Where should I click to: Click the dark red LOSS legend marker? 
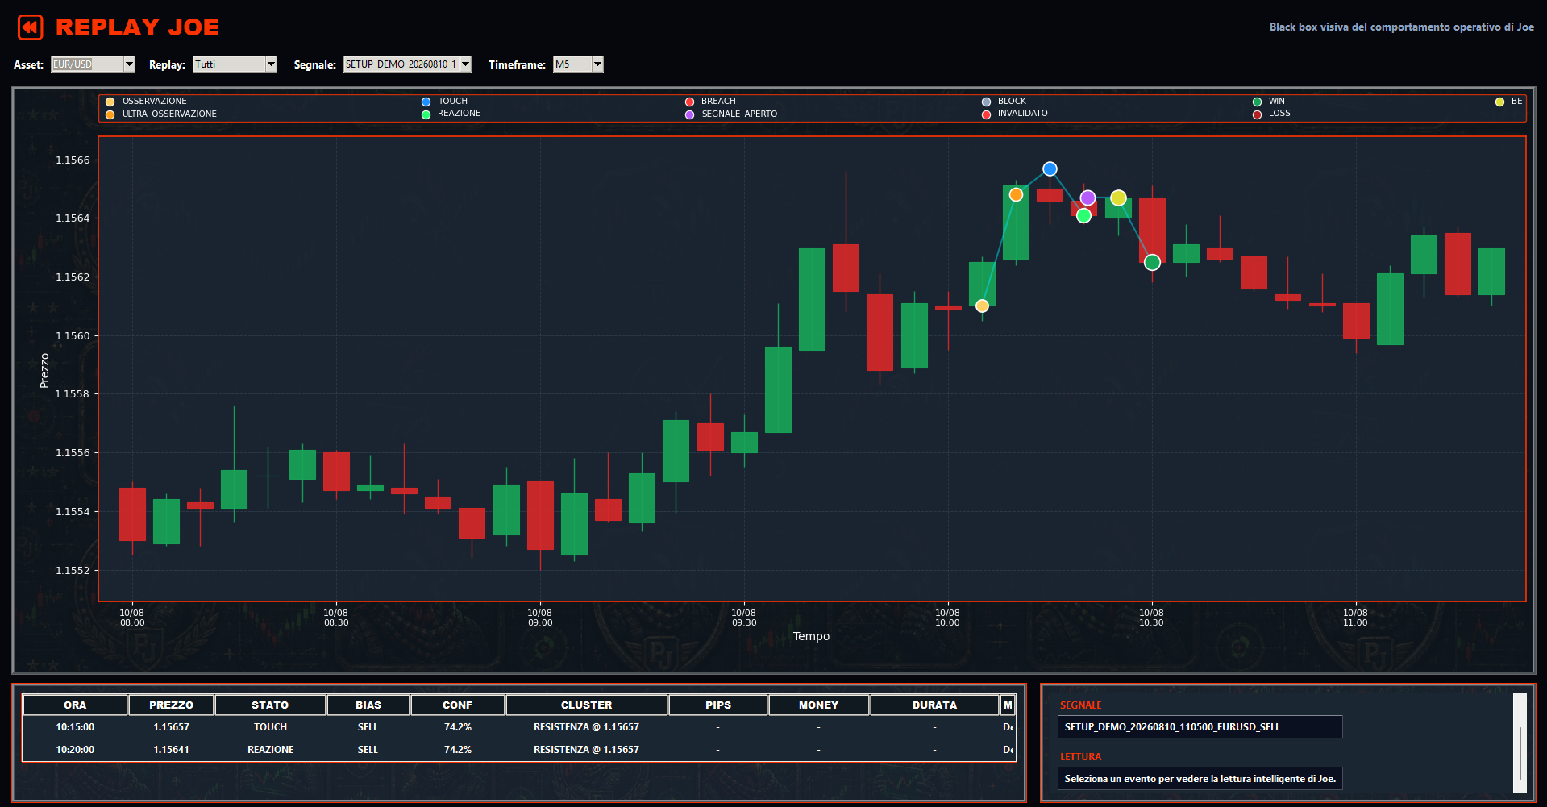(1258, 114)
